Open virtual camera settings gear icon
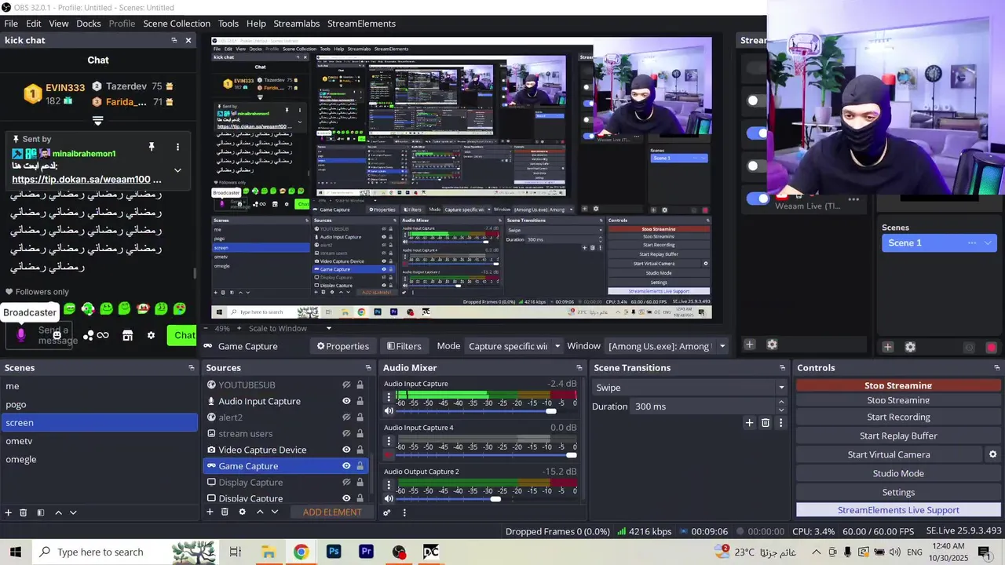 (x=992, y=454)
